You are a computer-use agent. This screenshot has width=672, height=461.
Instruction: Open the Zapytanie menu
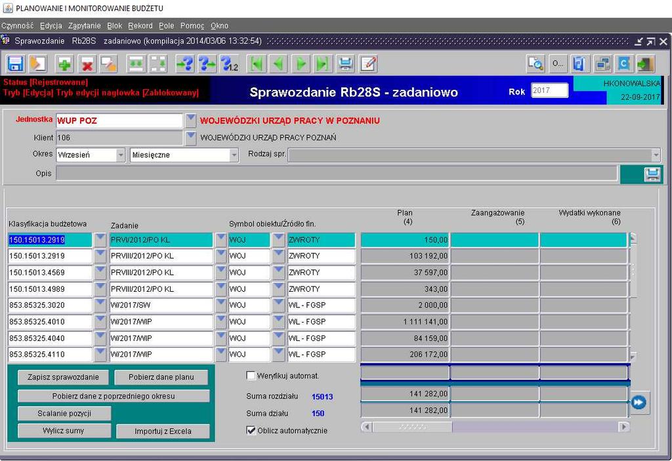(x=85, y=26)
